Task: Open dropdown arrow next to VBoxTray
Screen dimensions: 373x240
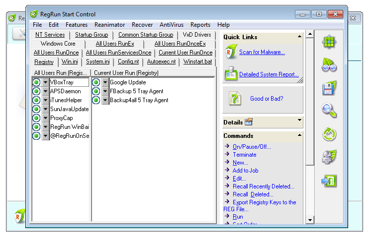Action: tap(45, 82)
